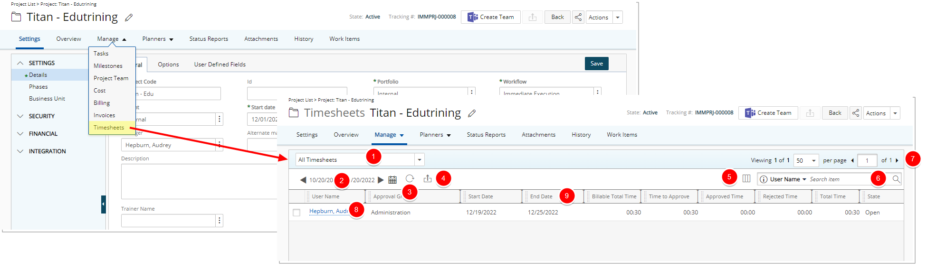927x269 pixels.
Task: Expand the Planners menu in Timesheets window
Action: [x=435, y=135]
